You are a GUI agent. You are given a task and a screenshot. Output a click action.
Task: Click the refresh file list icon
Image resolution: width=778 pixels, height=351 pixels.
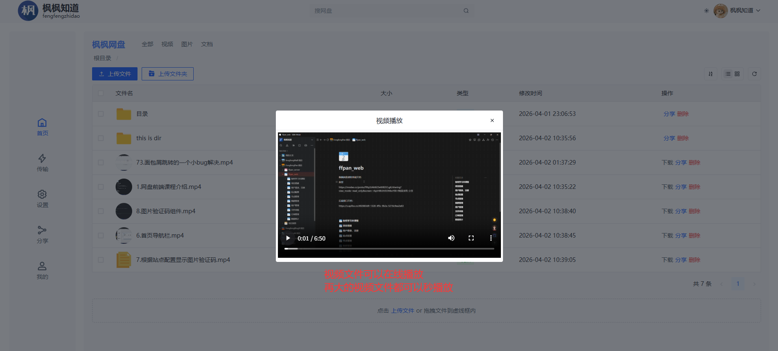(x=754, y=74)
